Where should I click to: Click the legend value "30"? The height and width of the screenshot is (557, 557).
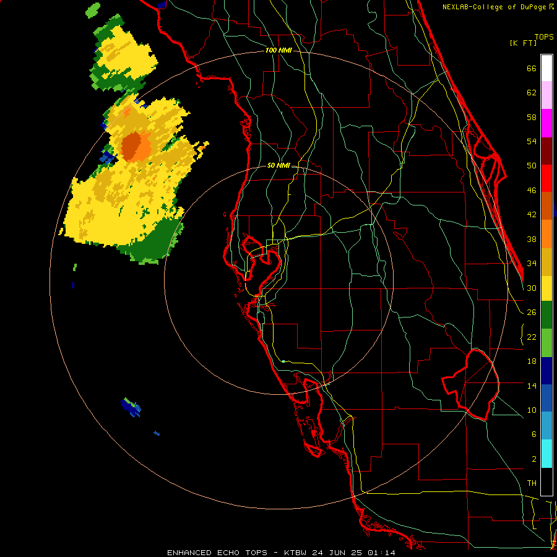[x=532, y=288]
